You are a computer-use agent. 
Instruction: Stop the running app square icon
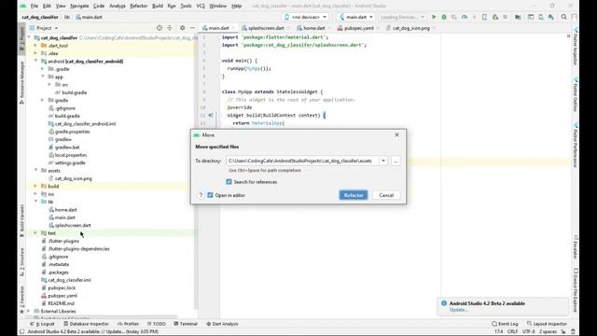click(506, 17)
